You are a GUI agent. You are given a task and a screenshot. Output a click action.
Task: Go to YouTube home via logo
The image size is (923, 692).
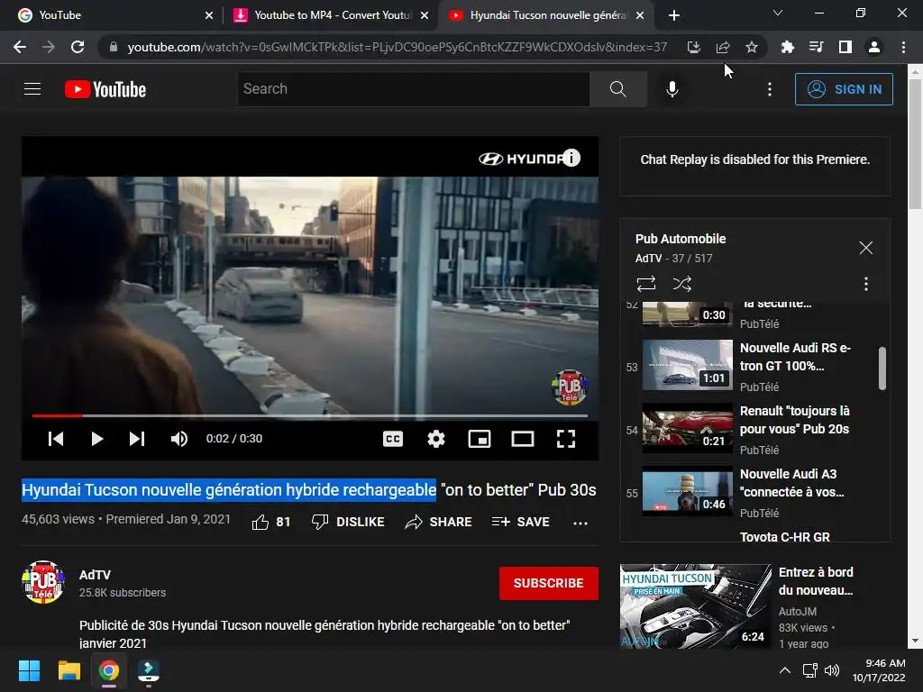coord(105,89)
